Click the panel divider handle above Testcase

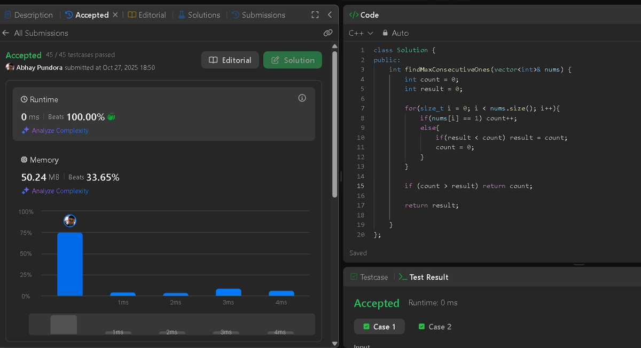coord(579,265)
